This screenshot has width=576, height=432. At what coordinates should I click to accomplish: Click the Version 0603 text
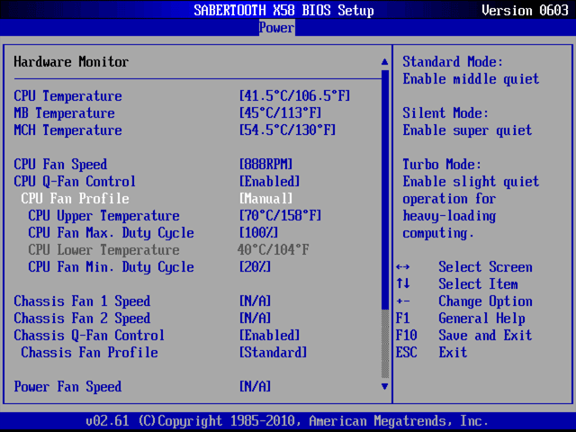(x=526, y=10)
